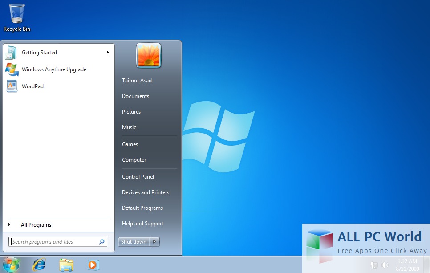This screenshot has width=430, height=273.
Task: Launch Internet Explorer from the taskbar
Action: tap(39, 265)
